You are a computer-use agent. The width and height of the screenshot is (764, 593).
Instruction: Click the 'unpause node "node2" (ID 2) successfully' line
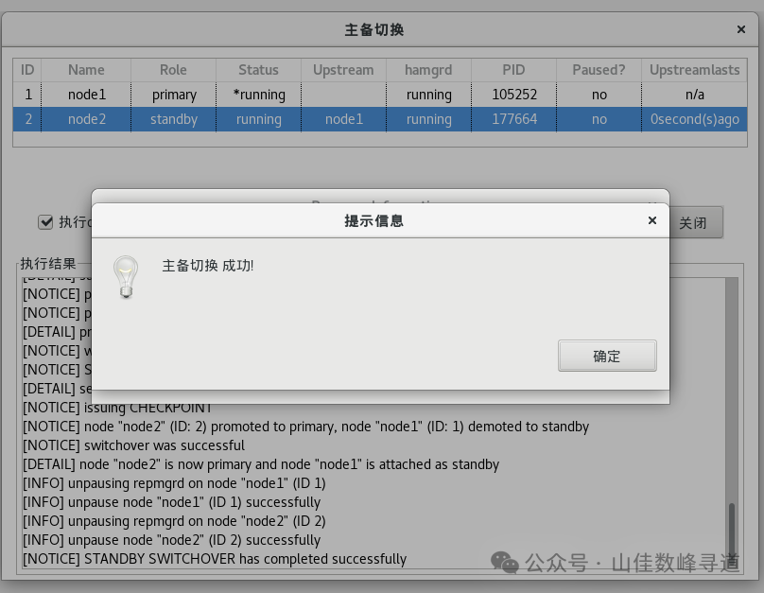(x=171, y=540)
